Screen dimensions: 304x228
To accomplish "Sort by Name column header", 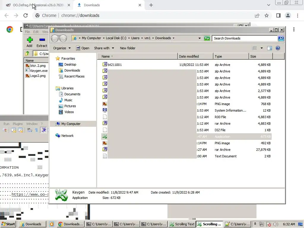I will point(137,56).
